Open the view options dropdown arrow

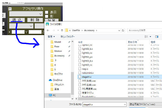pyautogui.click(x=150, y=37)
